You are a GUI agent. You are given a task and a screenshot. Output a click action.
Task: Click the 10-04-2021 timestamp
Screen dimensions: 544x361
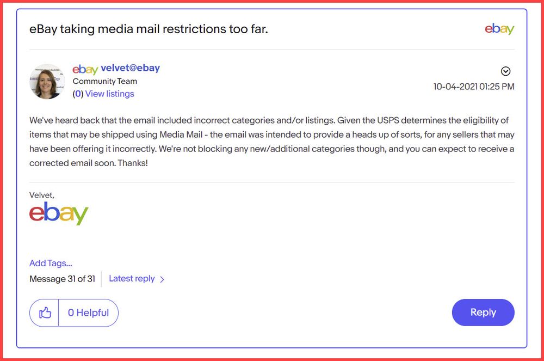point(474,86)
